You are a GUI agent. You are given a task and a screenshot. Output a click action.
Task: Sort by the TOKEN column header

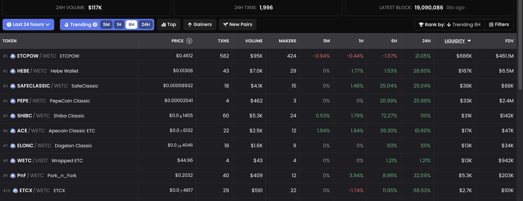(10, 41)
